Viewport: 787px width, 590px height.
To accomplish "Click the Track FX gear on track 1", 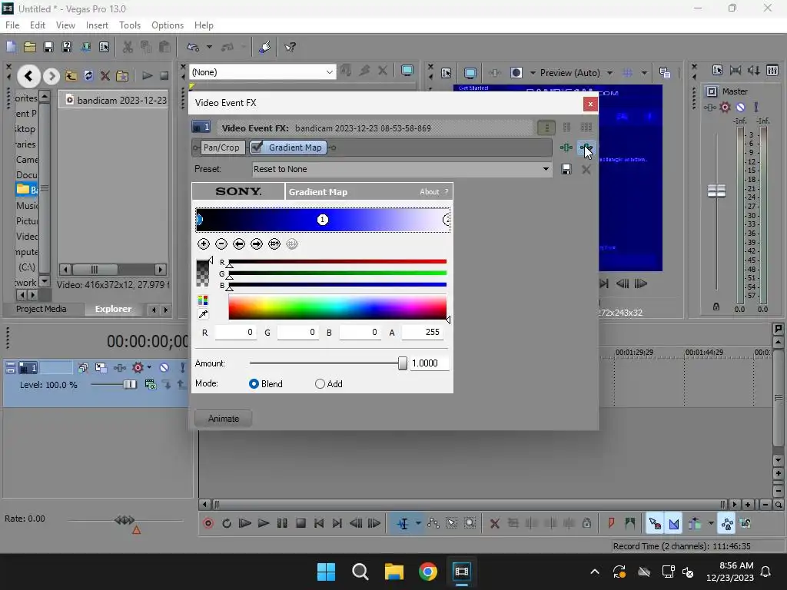I will click(x=138, y=367).
